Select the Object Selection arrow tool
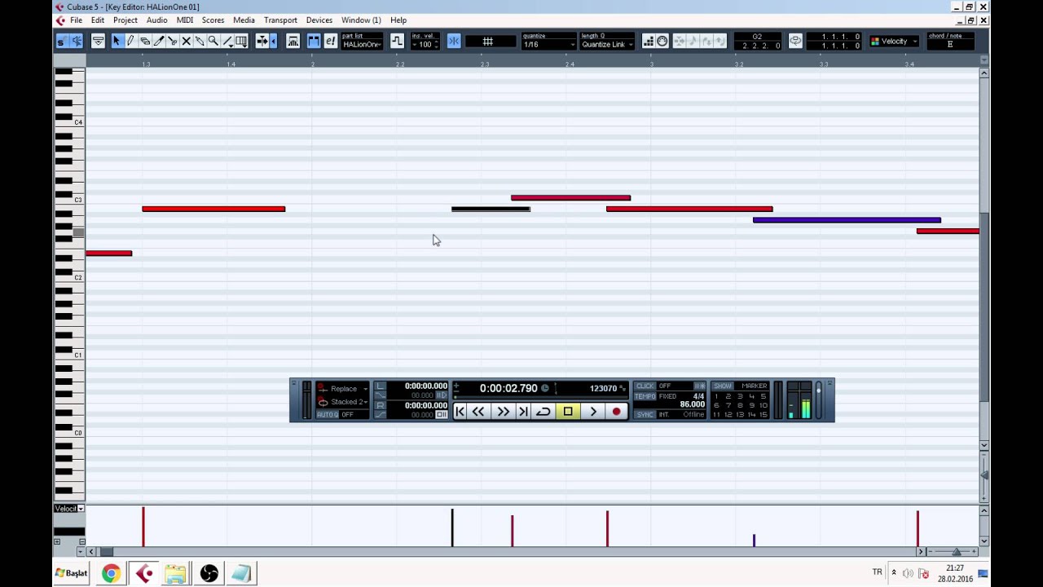The height and width of the screenshot is (587, 1043). tap(117, 41)
